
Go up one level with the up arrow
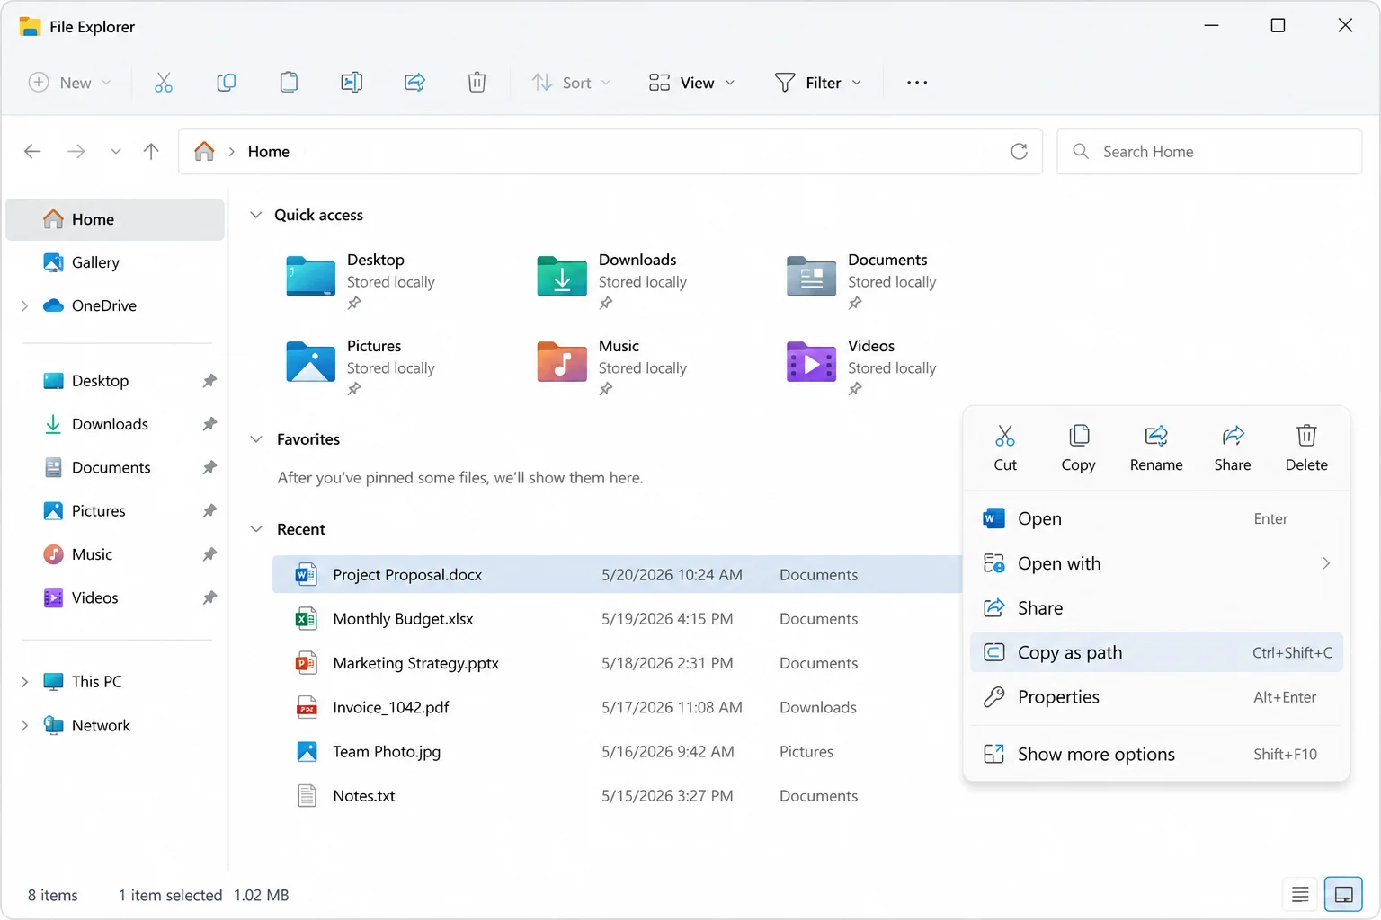pyautogui.click(x=151, y=151)
